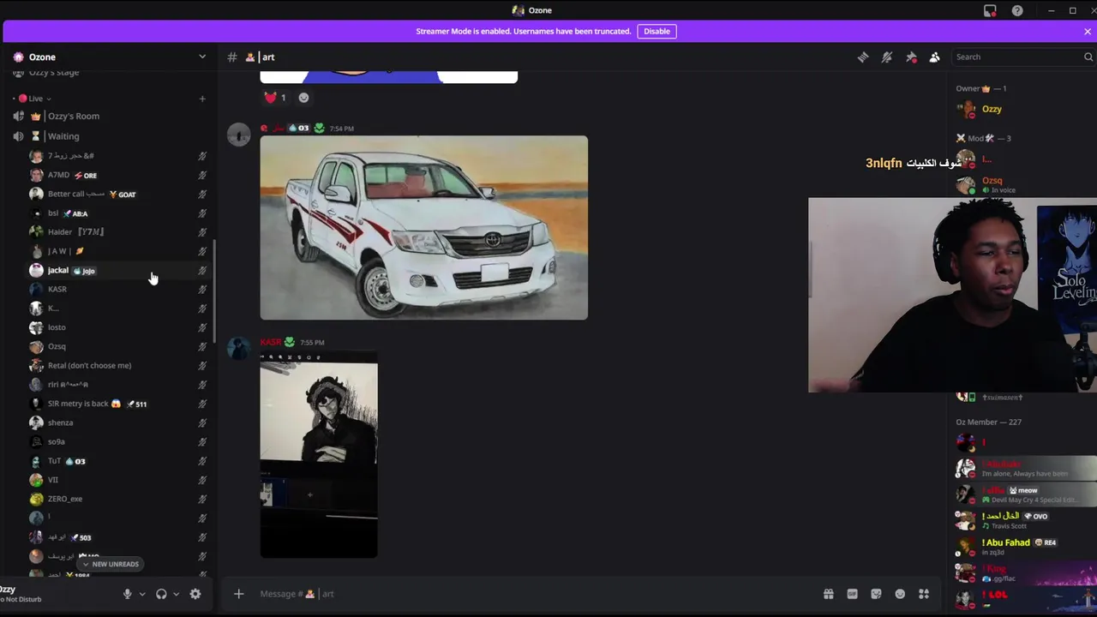The width and height of the screenshot is (1097, 617).
Task: Click the plus icon to create channel in Live
Action: click(x=202, y=99)
